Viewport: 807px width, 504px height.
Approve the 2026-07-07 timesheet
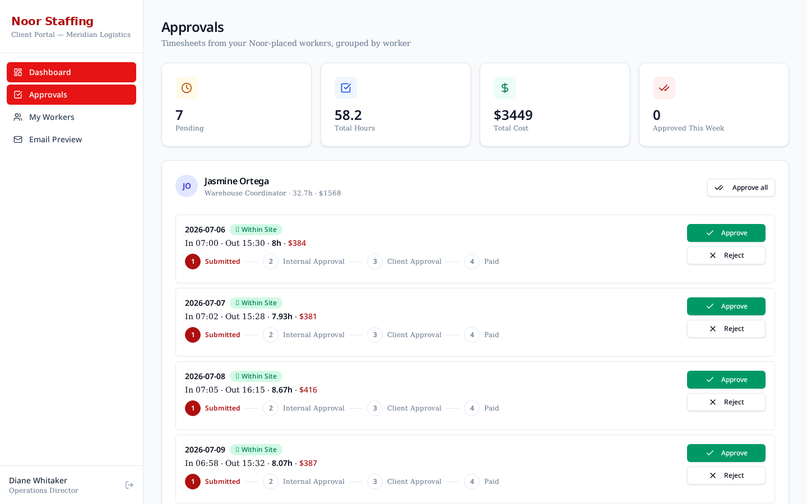click(x=726, y=306)
